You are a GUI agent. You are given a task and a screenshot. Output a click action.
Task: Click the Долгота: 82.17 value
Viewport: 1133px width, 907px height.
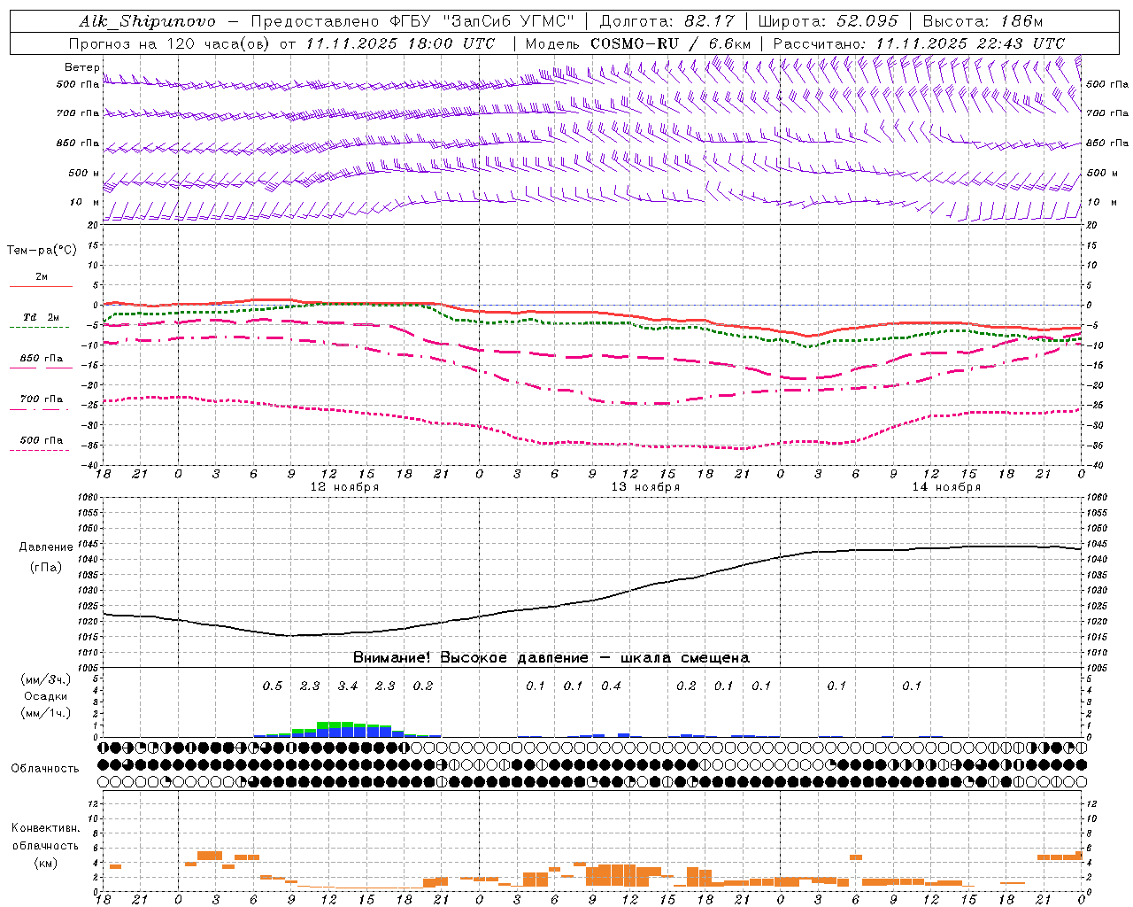667,21
